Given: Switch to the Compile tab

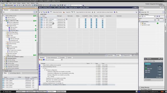Looking at the screenshot, I should [62, 58].
